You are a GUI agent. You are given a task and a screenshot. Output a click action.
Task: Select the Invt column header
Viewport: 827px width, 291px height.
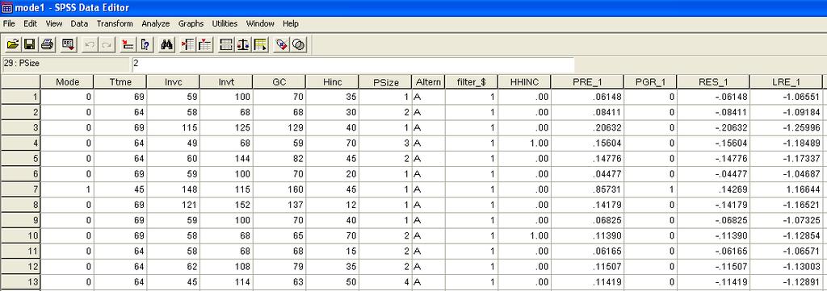226,81
